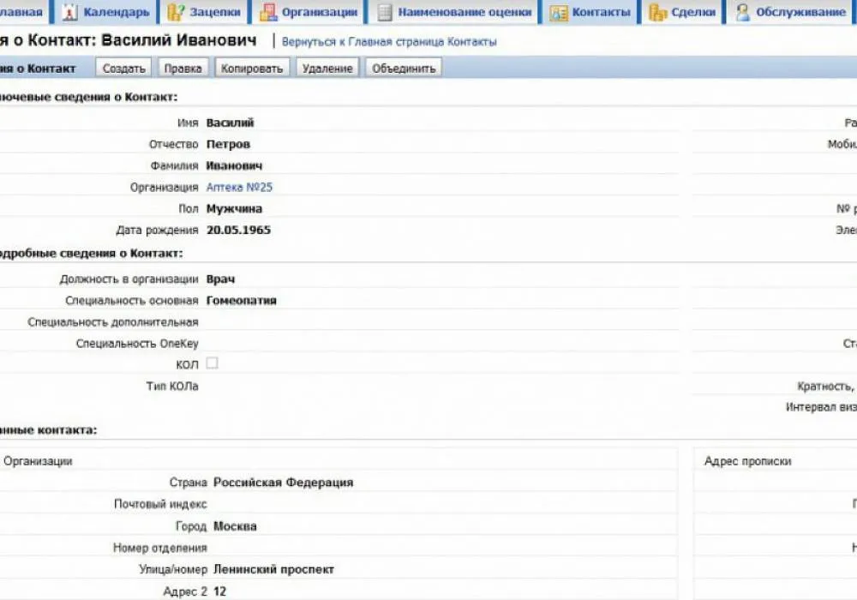Screen dimensions: 857x600
Task: Click the street value Ленинский проспект
Action: (x=274, y=569)
